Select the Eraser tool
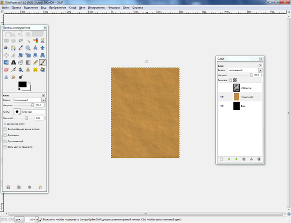Screen dimensions: 291x223 (6, 70)
